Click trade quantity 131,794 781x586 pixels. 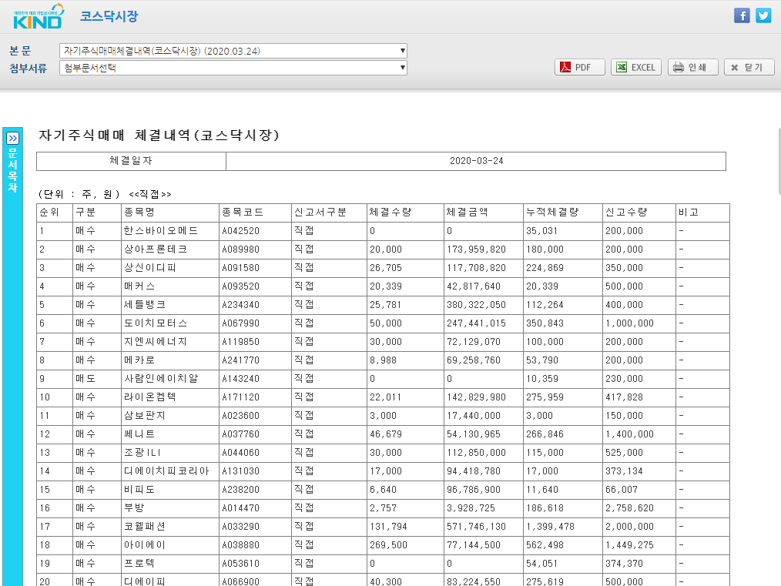(388, 527)
